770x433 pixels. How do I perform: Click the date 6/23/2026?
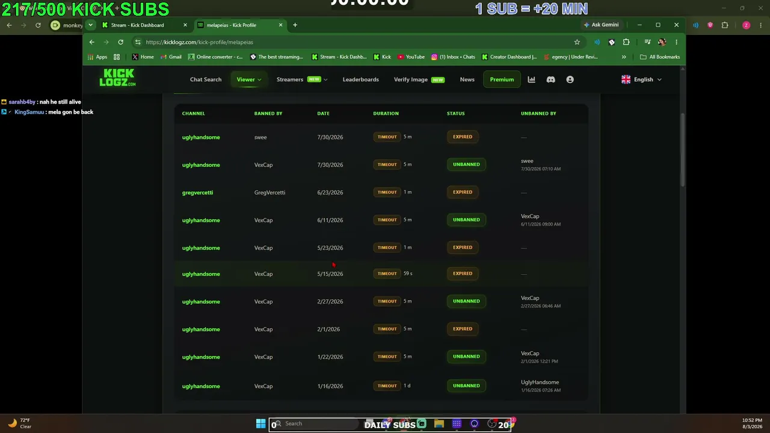tap(330, 192)
